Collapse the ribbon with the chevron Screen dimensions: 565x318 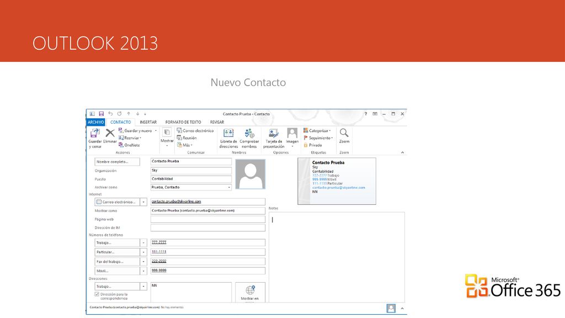click(x=402, y=152)
